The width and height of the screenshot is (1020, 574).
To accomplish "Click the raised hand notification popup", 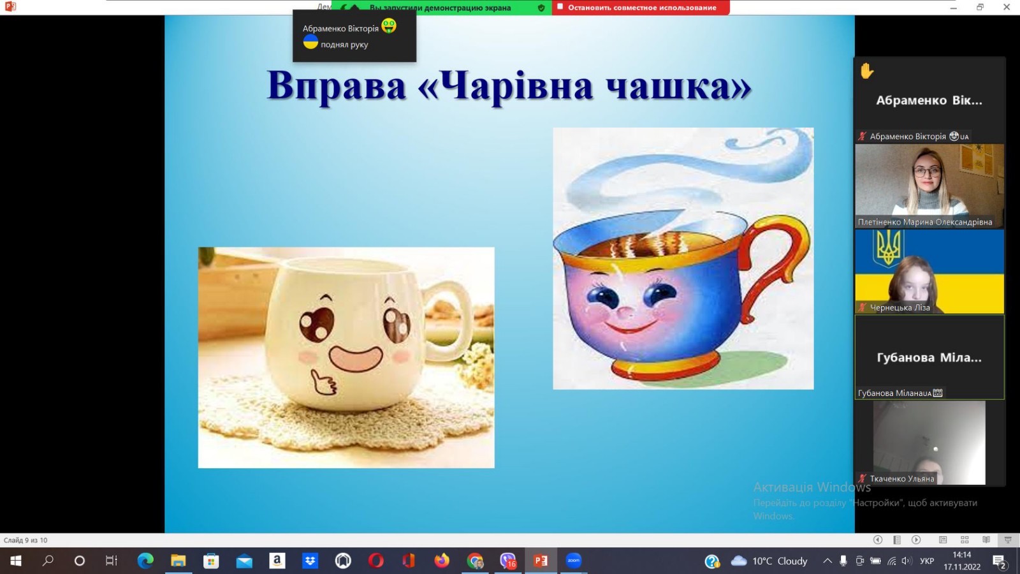I will click(x=354, y=36).
